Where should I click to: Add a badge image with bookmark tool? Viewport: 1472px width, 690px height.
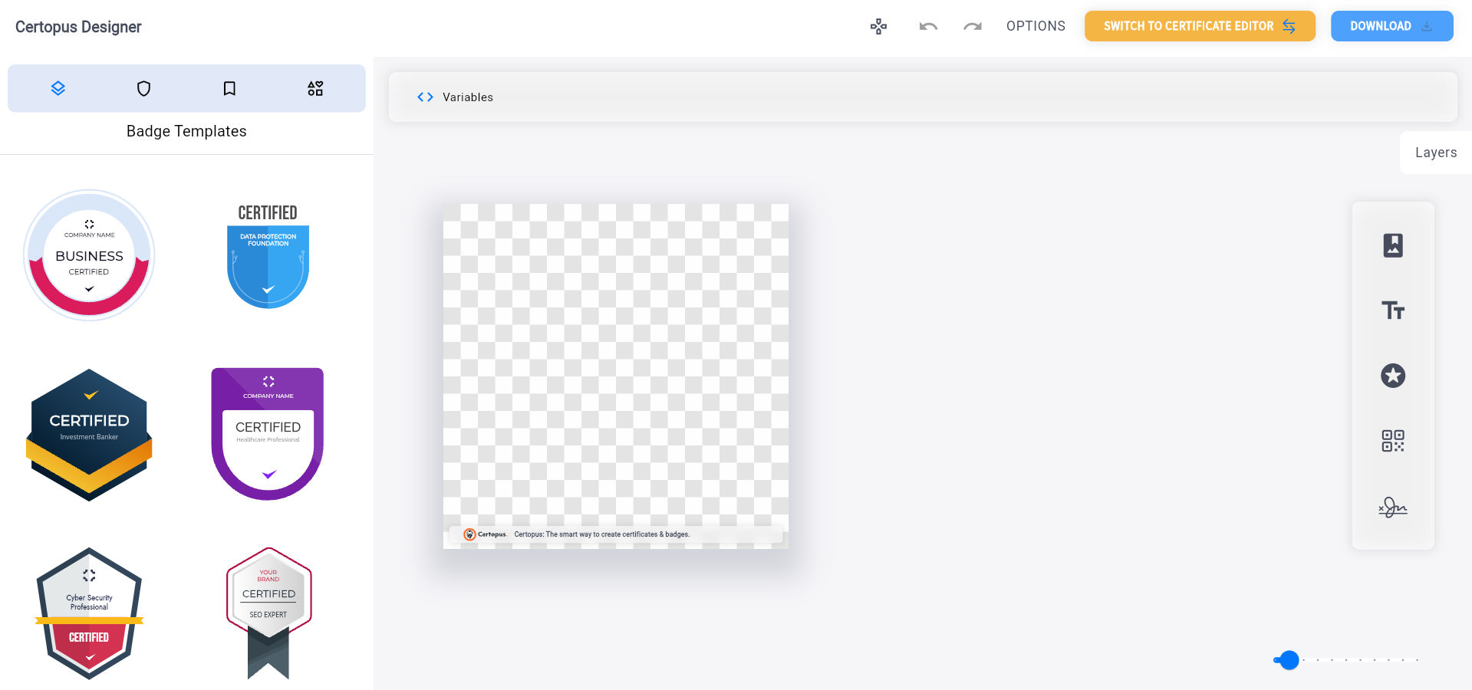1393,245
